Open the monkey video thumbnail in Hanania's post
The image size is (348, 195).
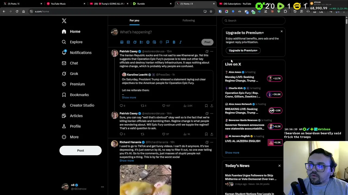[145, 180]
